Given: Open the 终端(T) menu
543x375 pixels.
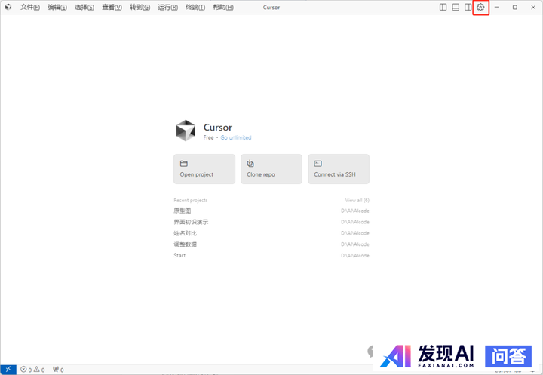Looking at the screenshot, I should (x=195, y=8).
